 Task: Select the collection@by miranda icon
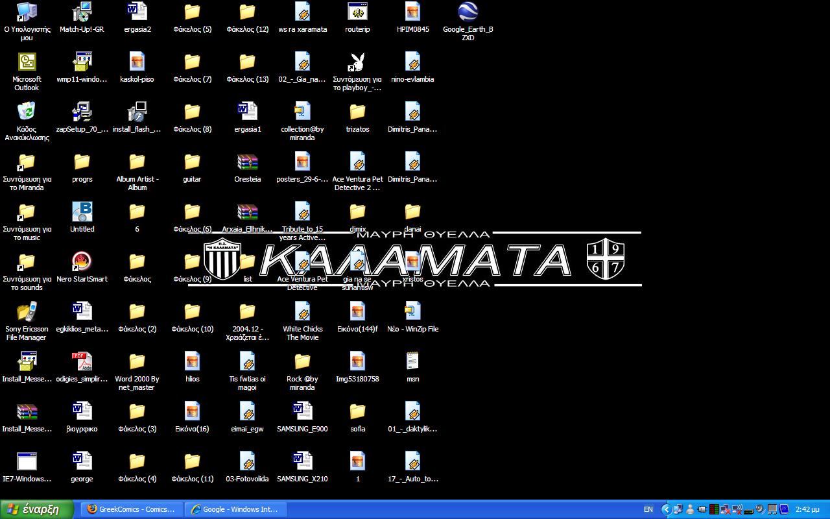[x=302, y=112]
